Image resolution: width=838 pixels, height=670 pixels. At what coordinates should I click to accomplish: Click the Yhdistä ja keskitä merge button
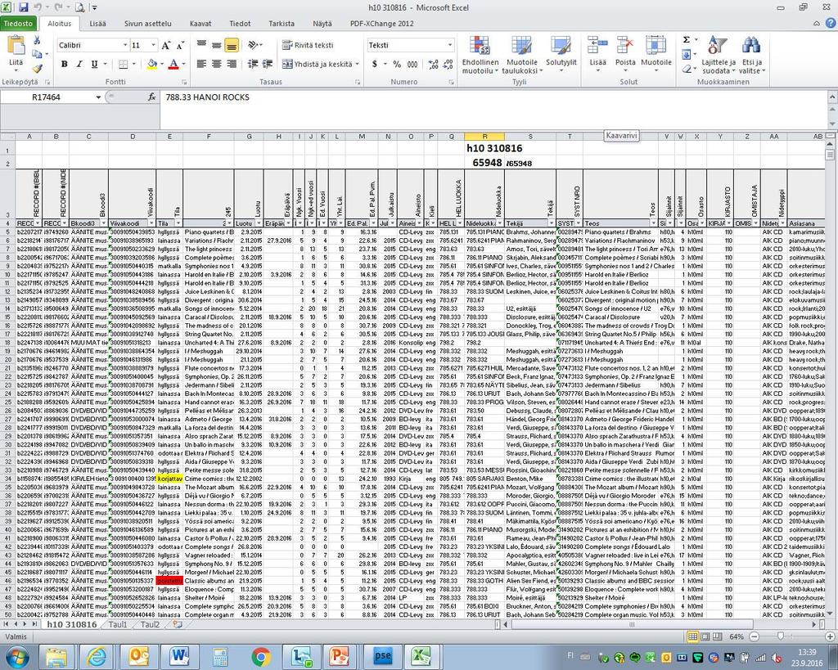317,64
